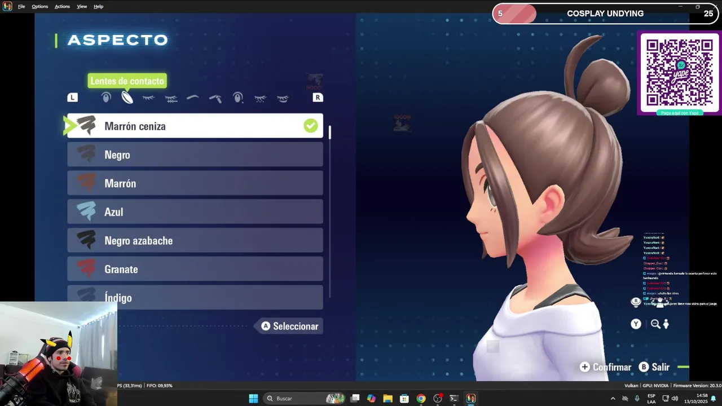Click the FIFO: 09,93% status entry

click(159, 386)
